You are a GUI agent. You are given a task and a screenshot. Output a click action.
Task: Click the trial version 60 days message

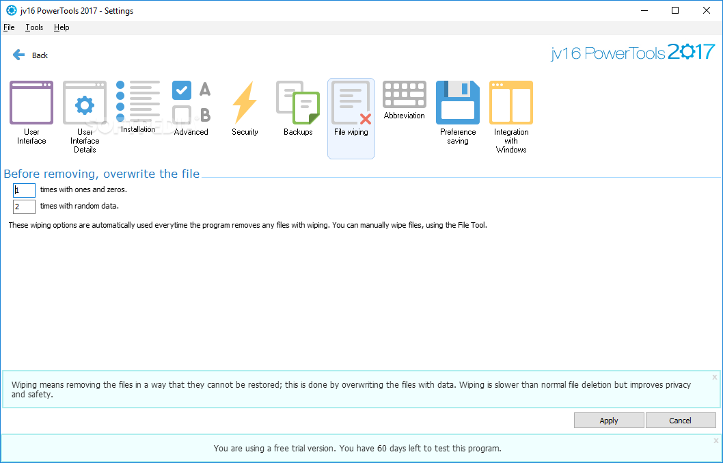pos(357,448)
